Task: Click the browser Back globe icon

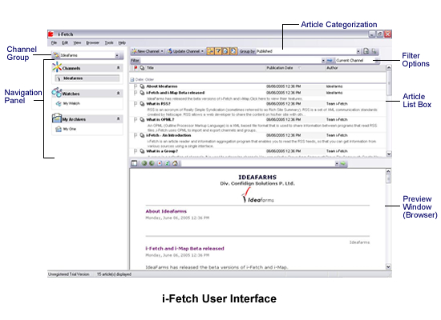Action: click(144, 163)
